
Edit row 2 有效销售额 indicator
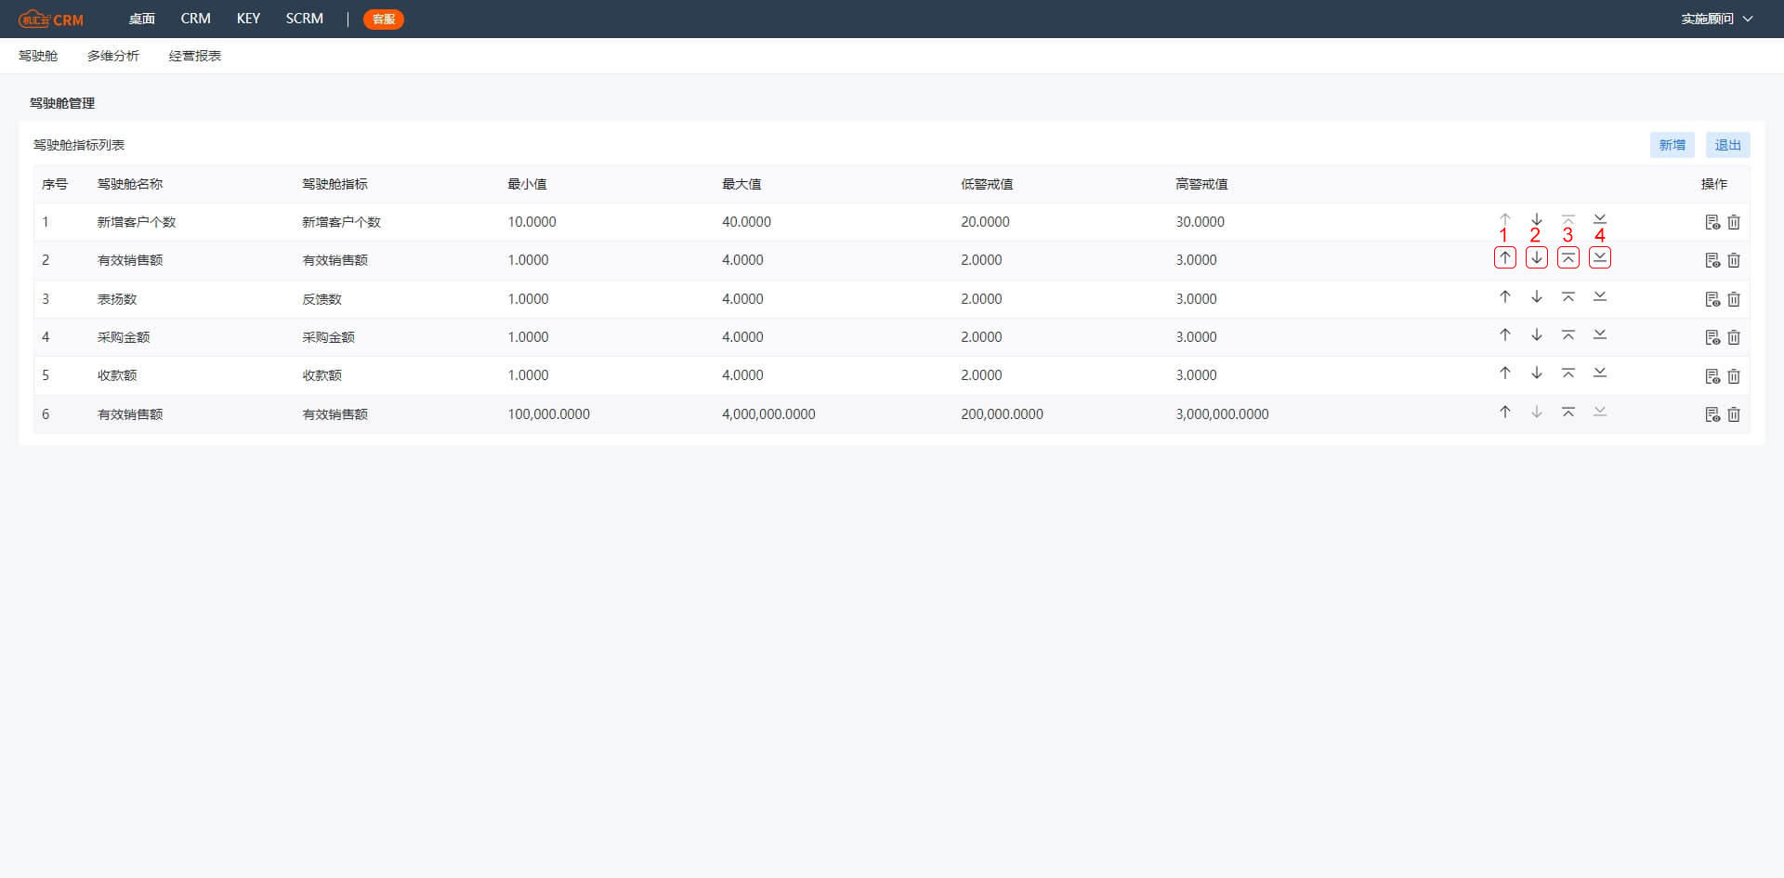pos(1712,260)
